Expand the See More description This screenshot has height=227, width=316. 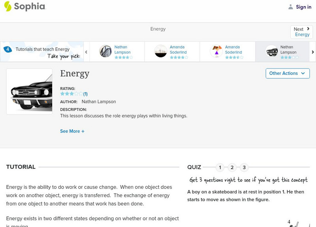(x=72, y=131)
